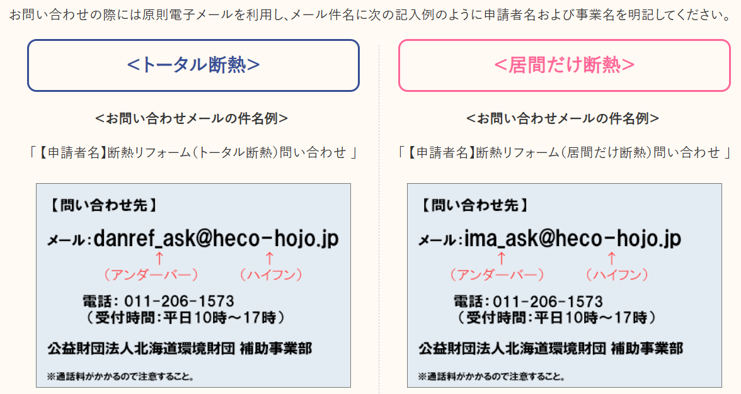Click the (アンダーバー) label under danref_ask email

click(x=151, y=274)
